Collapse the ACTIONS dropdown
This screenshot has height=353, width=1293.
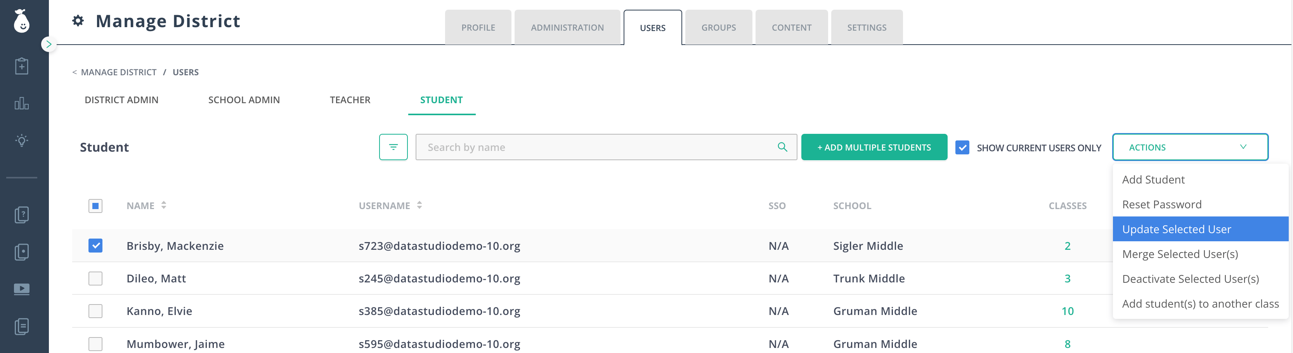click(1190, 147)
